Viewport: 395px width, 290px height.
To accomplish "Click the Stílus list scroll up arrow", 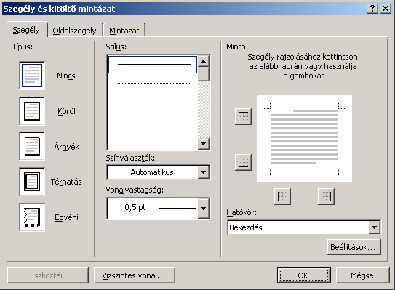I will [204, 61].
